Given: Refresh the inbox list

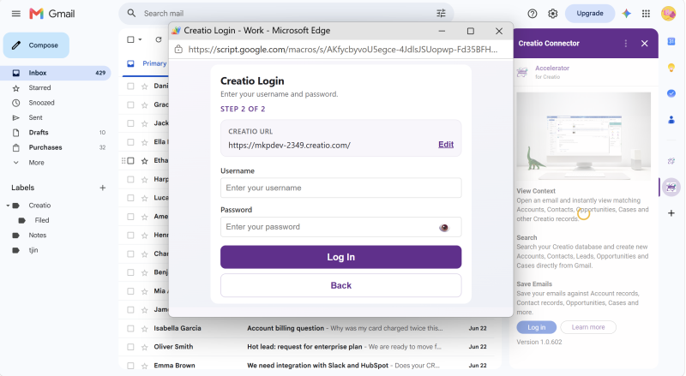Looking at the screenshot, I should pyautogui.click(x=159, y=39).
